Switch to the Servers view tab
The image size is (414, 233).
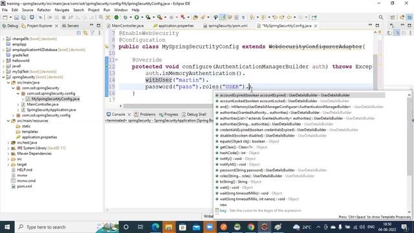click(x=71, y=26)
